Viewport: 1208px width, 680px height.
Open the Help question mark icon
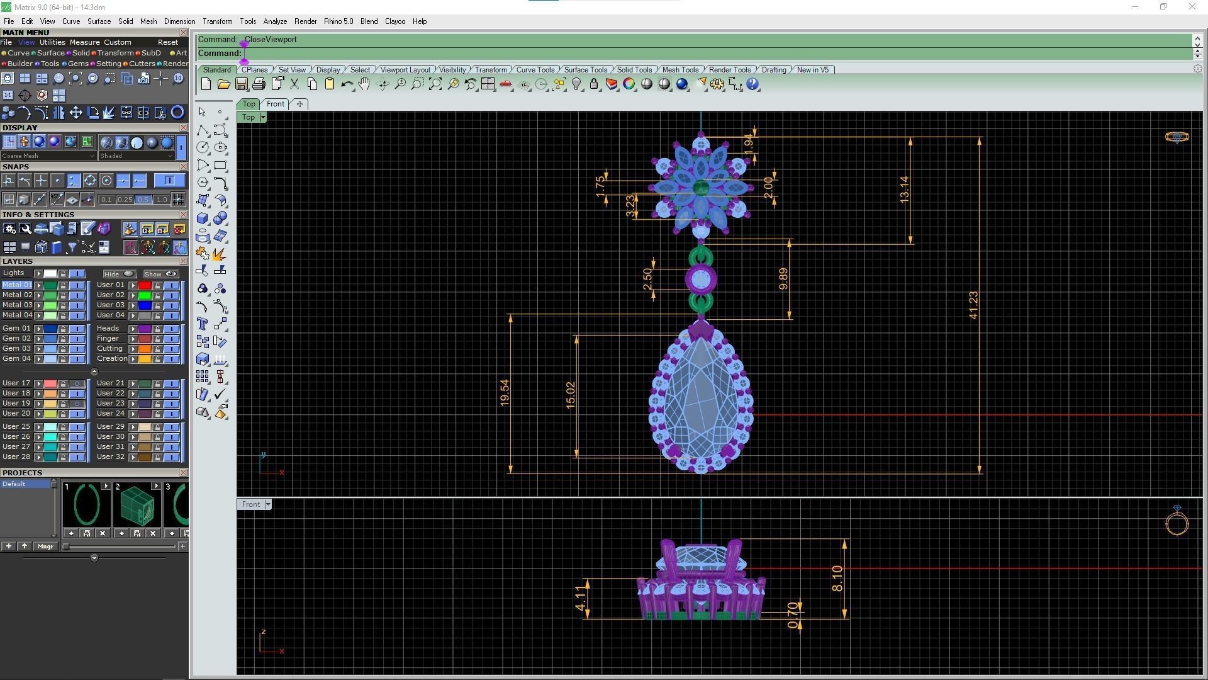click(752, 84)
